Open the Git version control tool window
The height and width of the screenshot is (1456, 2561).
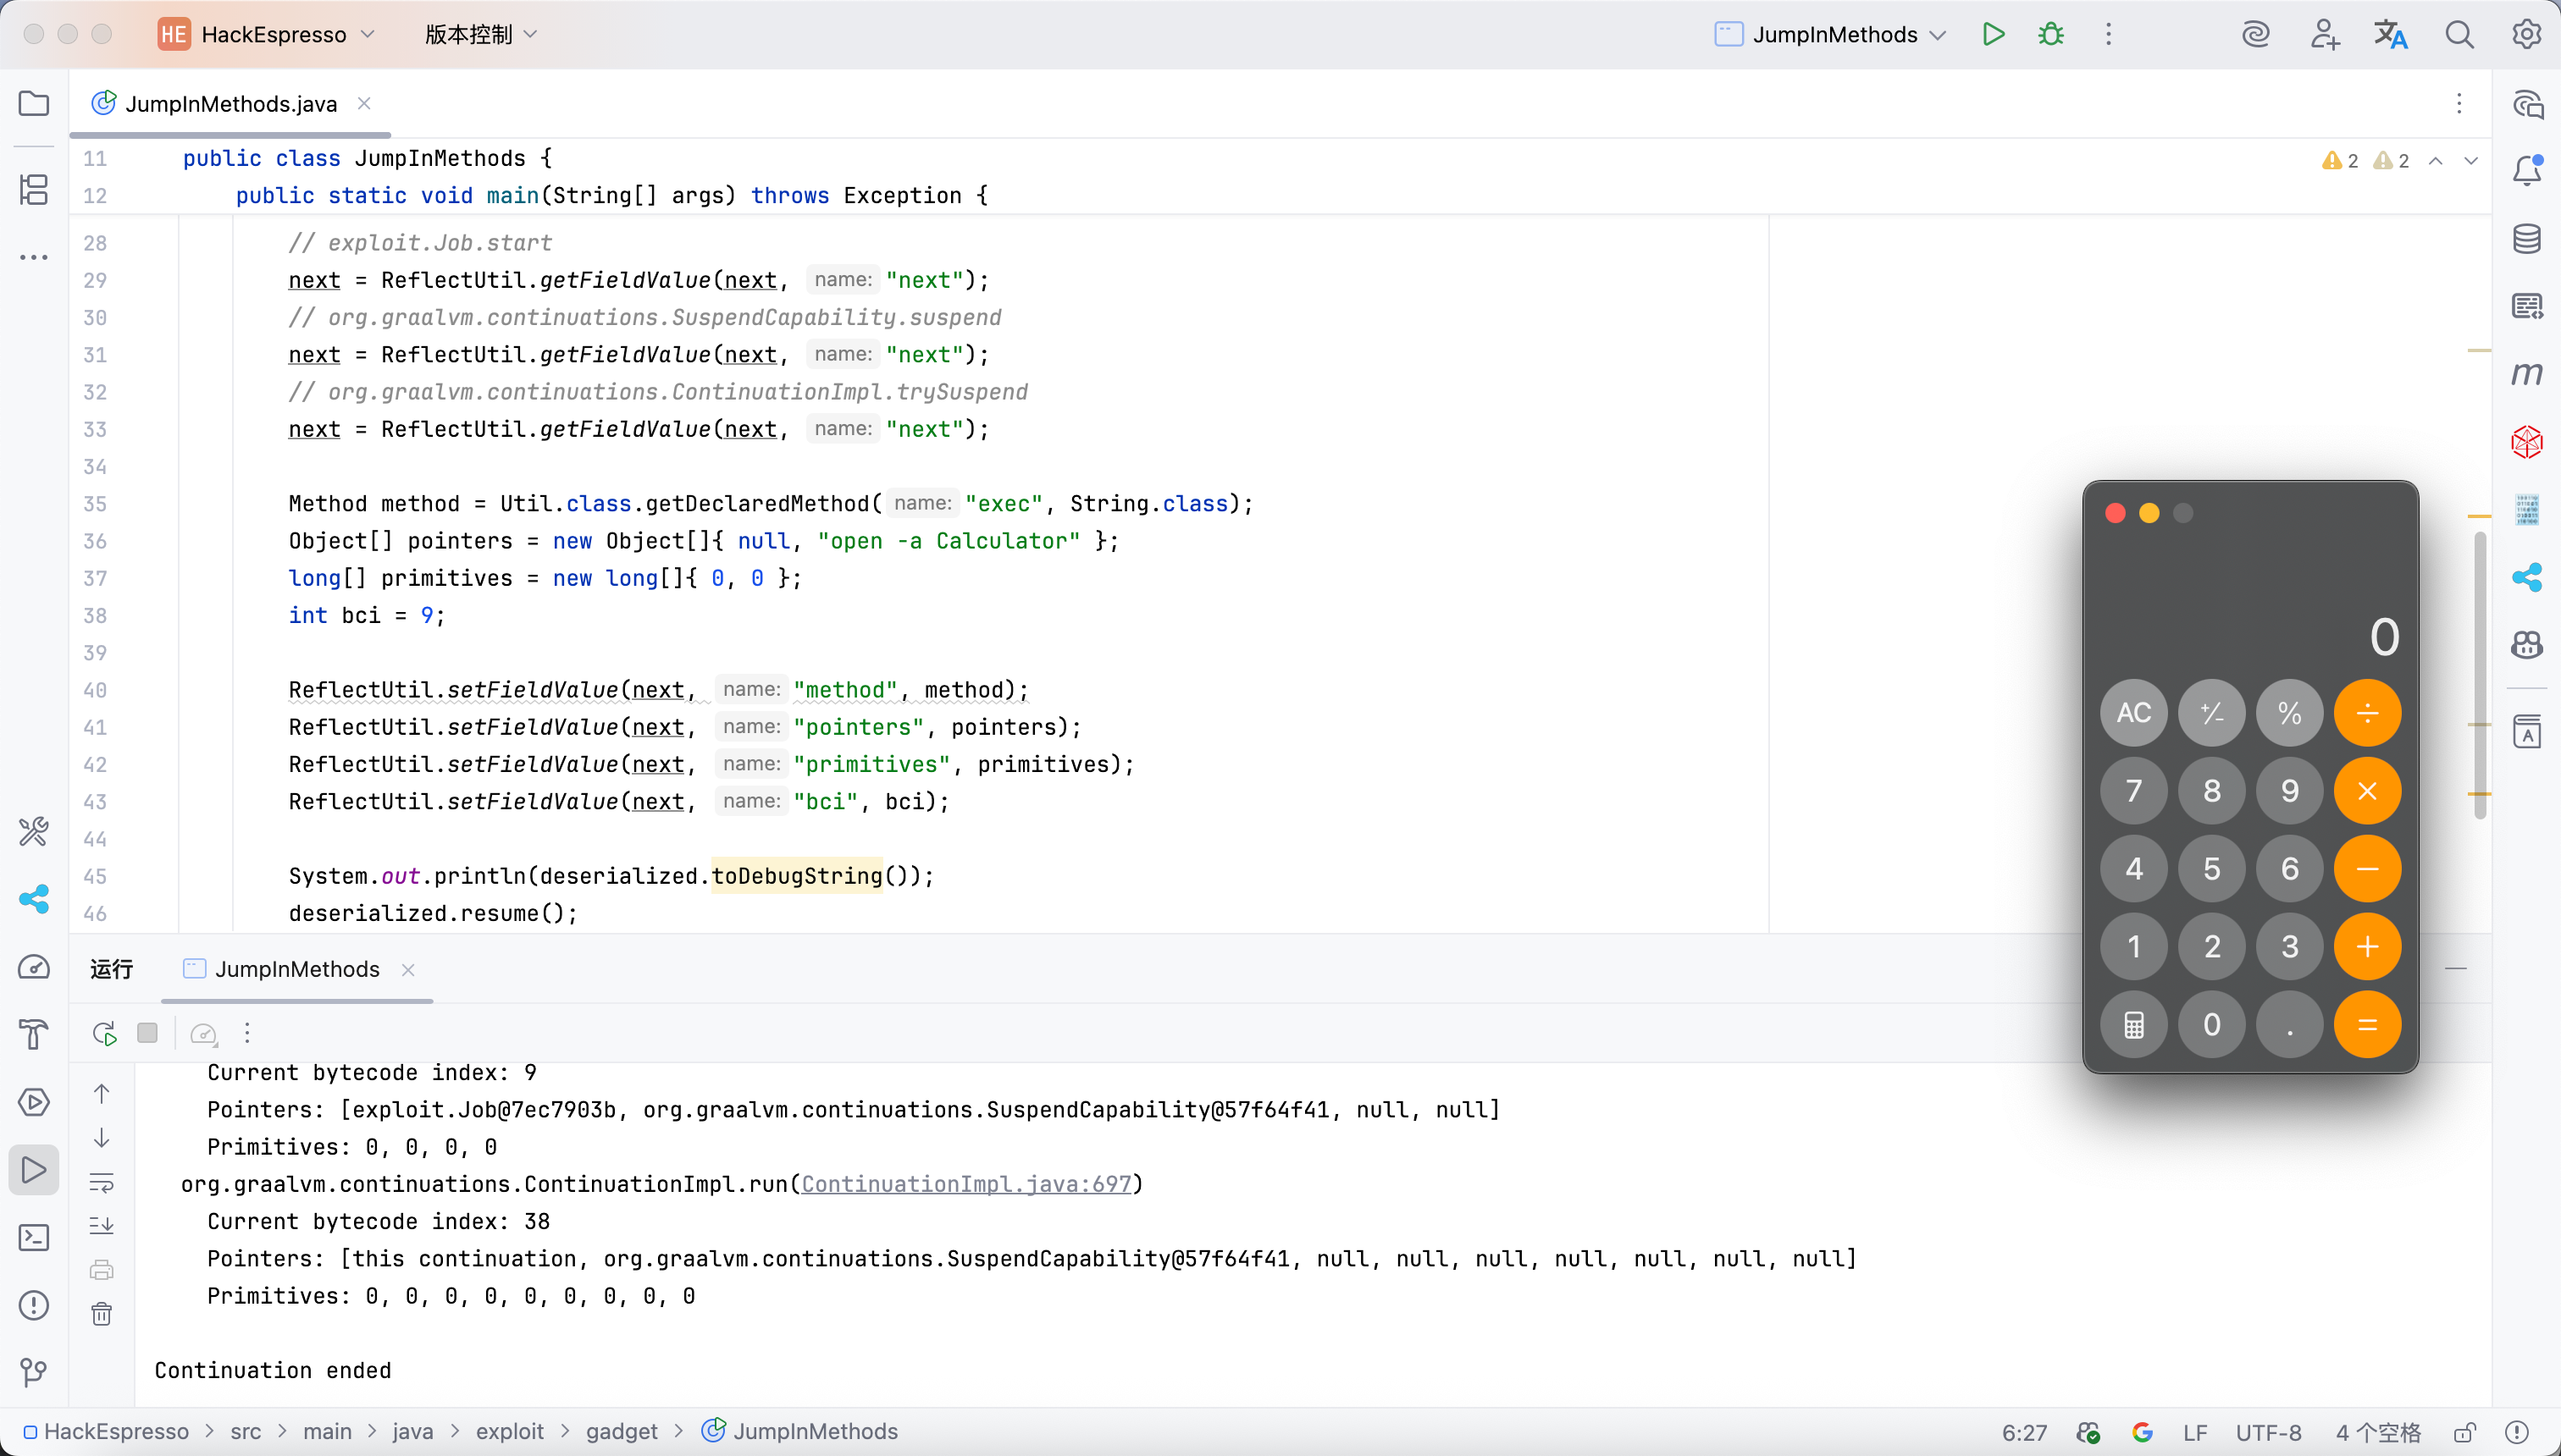tap(34, 1372)
